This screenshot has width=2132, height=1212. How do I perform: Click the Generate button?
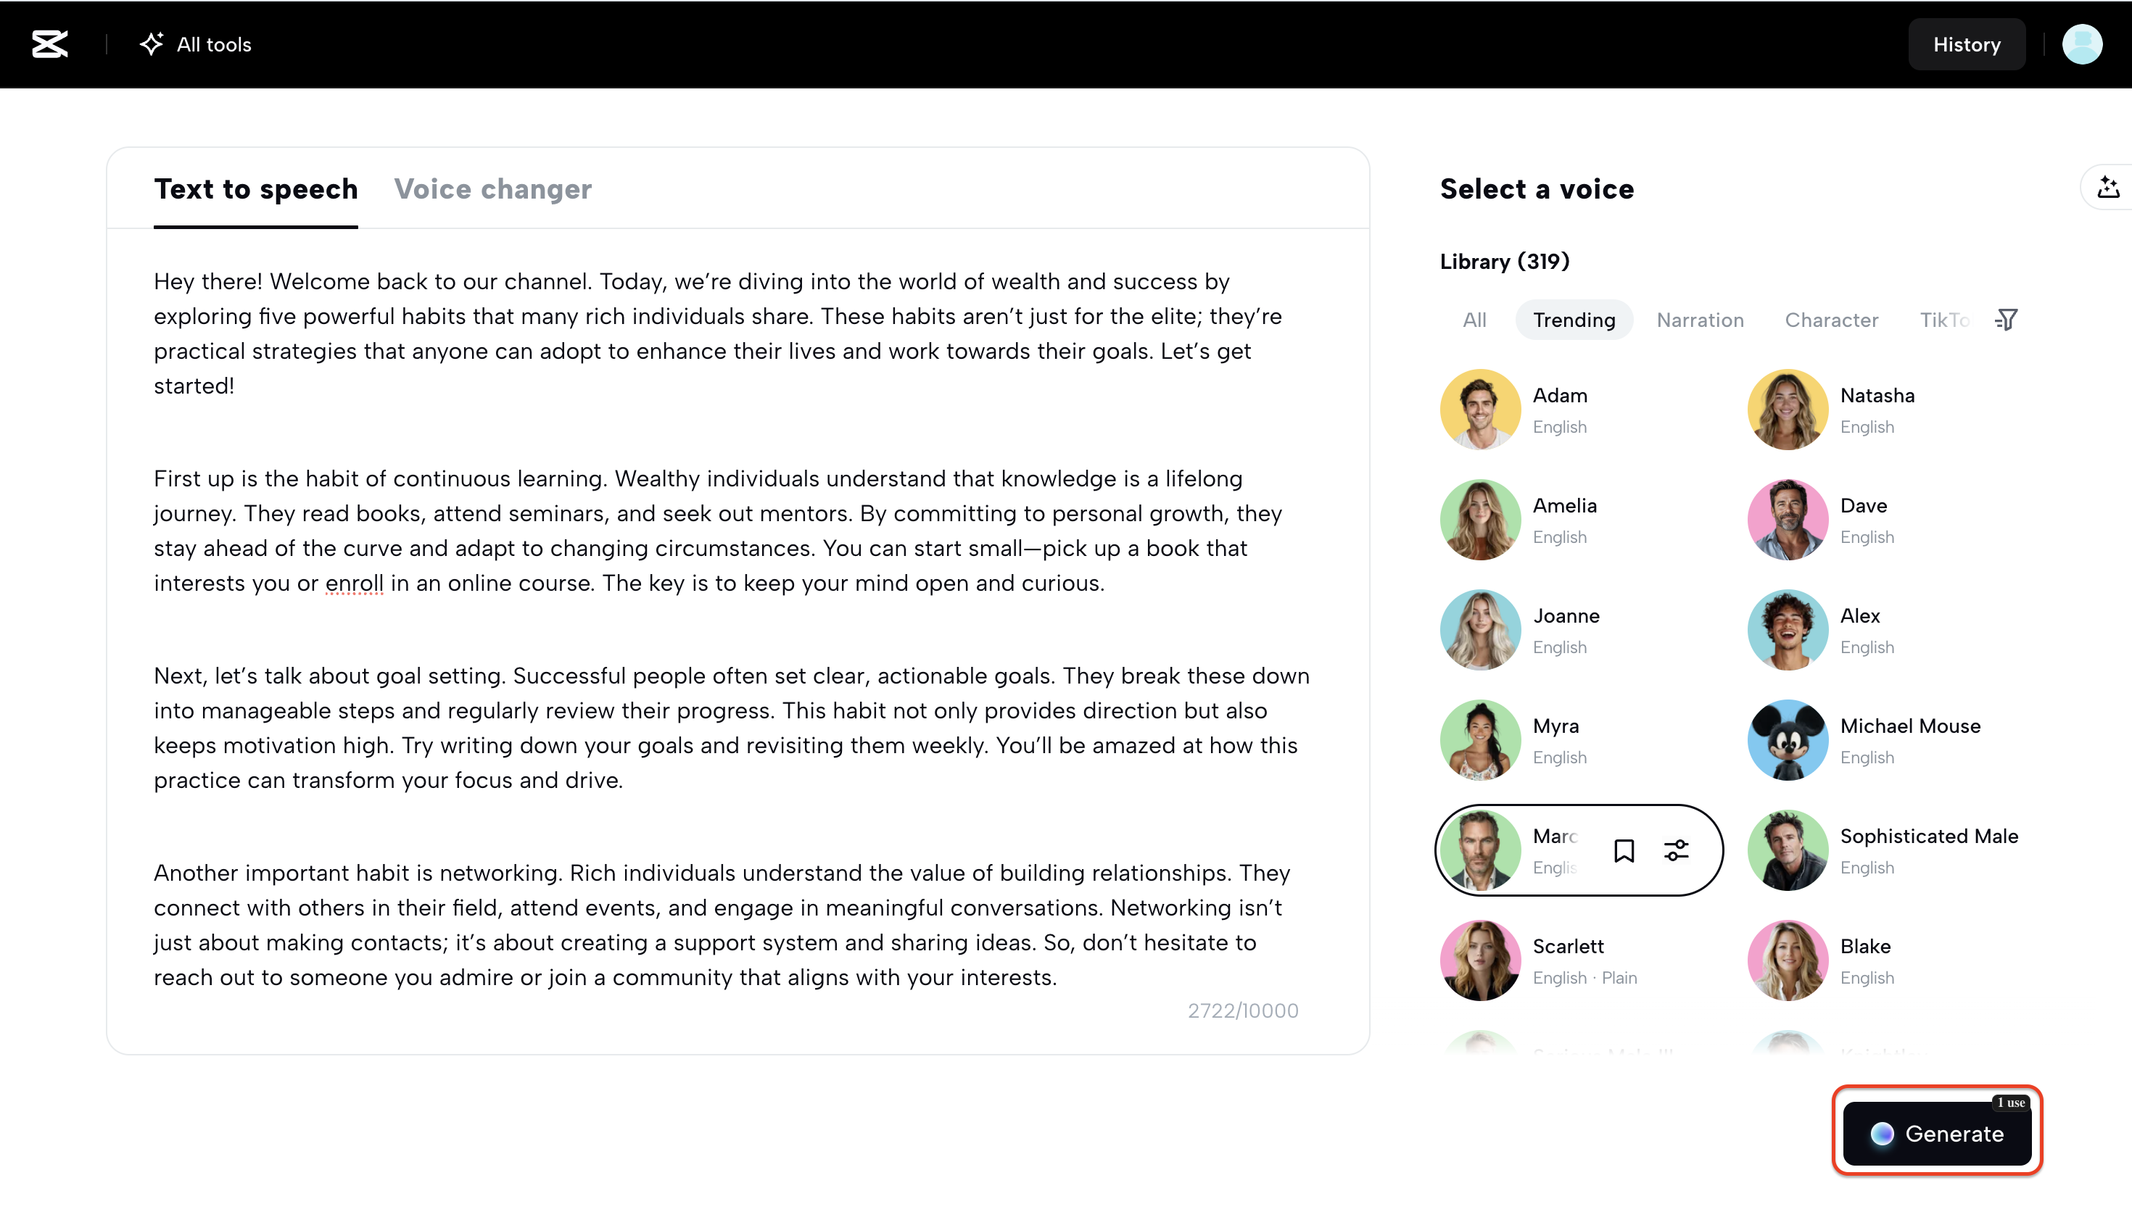[x=1935, y=1134]
